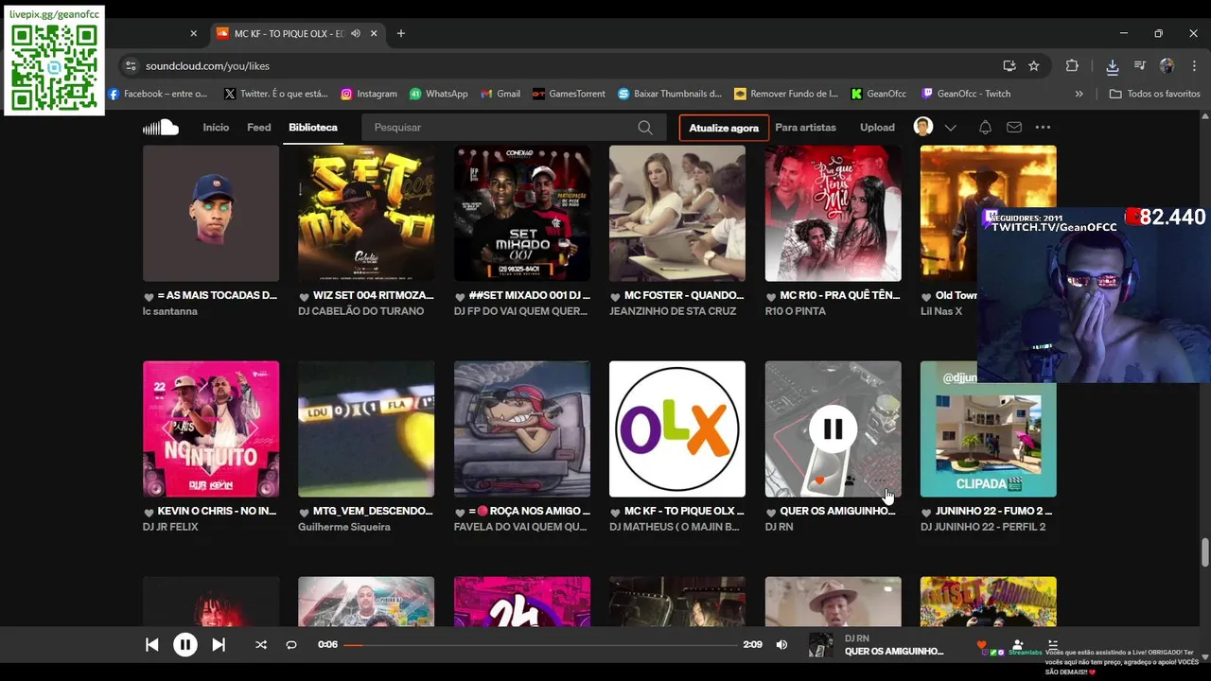Skip to next track

point(219,645)
